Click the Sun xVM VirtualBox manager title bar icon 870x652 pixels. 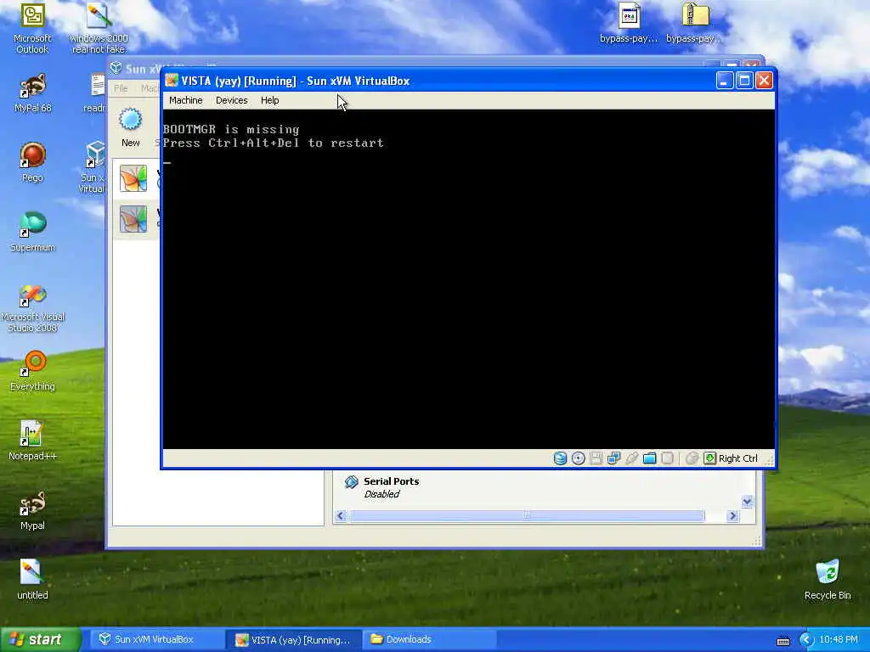(116, 68)
